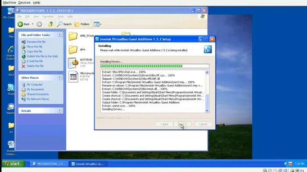Click the system tray clock
This screenshot has height=172, width=307.
[299, 164]
